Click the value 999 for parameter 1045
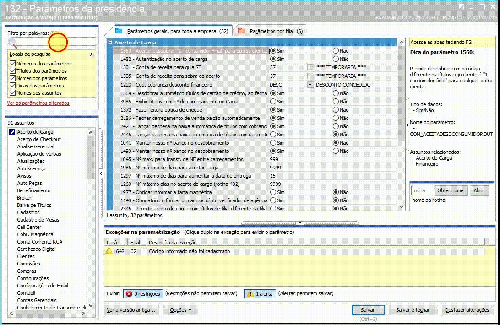 pos(274,159)
